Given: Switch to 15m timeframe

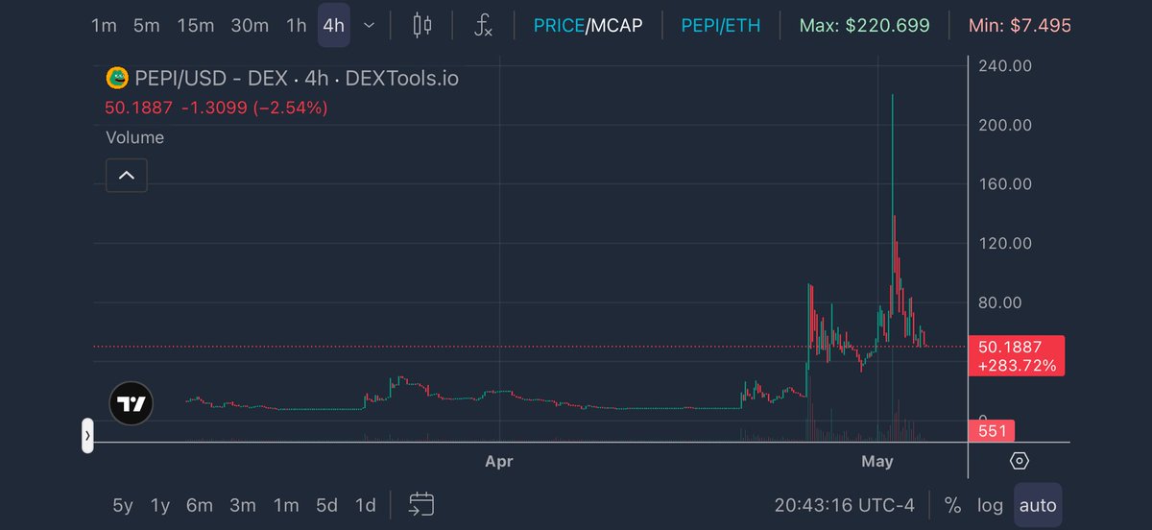Looking at the screenshot, I should [195, 25].
